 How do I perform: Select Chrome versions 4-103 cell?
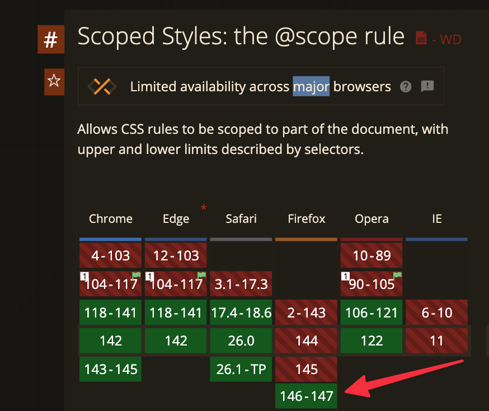coord(110,255)
